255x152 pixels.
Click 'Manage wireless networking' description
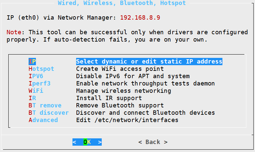click(x=124, y=91)
